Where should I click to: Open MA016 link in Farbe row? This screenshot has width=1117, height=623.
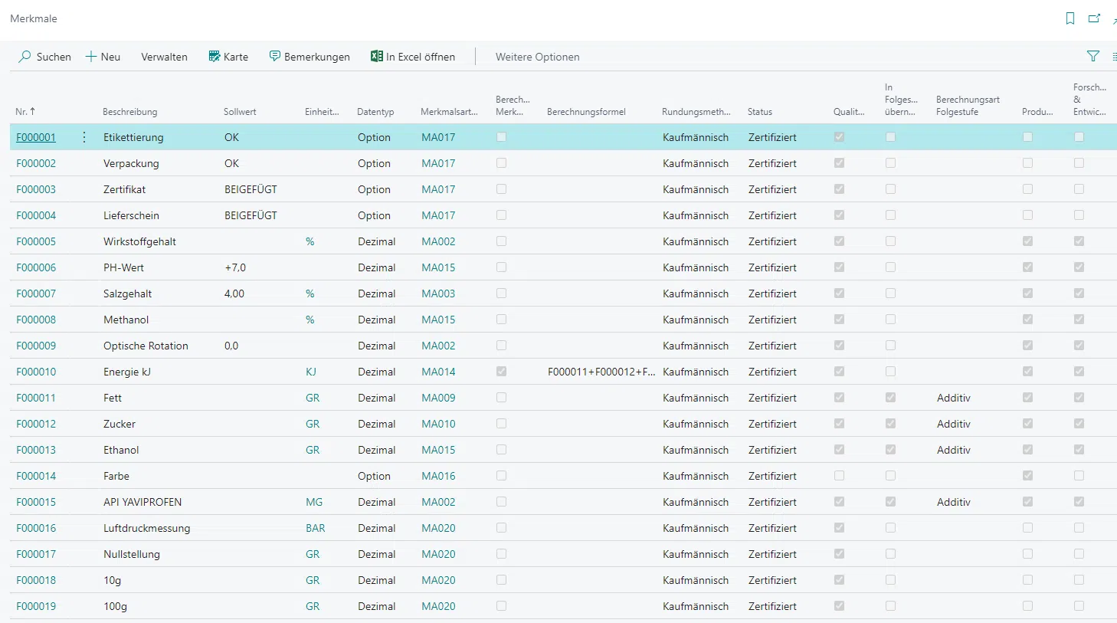[x=438, y=476]
